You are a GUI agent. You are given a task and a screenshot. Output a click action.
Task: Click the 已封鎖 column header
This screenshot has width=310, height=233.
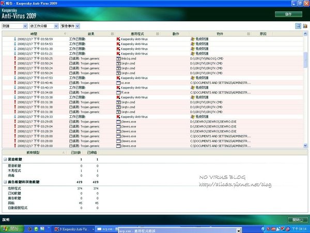click(x=76, y=153)
